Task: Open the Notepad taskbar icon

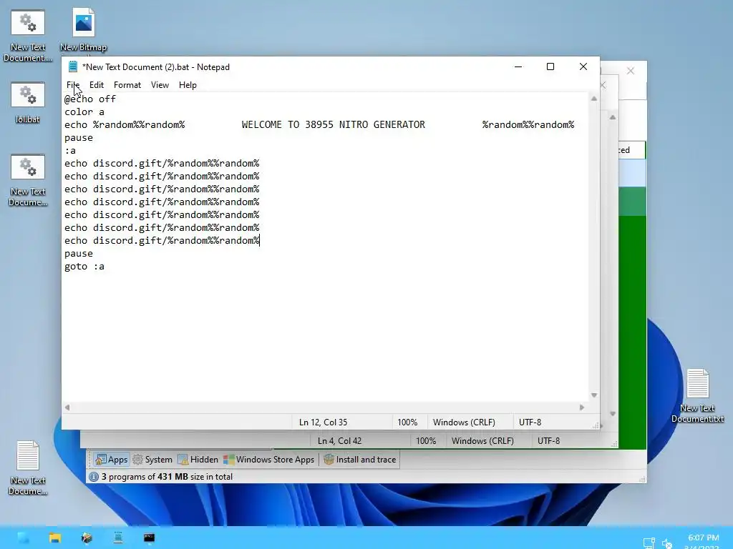Action: click(118, 538)
